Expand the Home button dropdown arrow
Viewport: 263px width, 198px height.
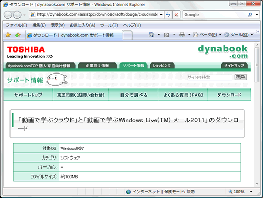159,35
